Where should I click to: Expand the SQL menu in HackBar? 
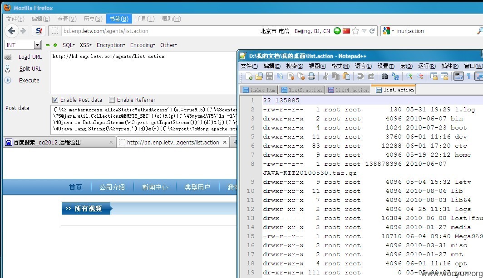point(69,45)
